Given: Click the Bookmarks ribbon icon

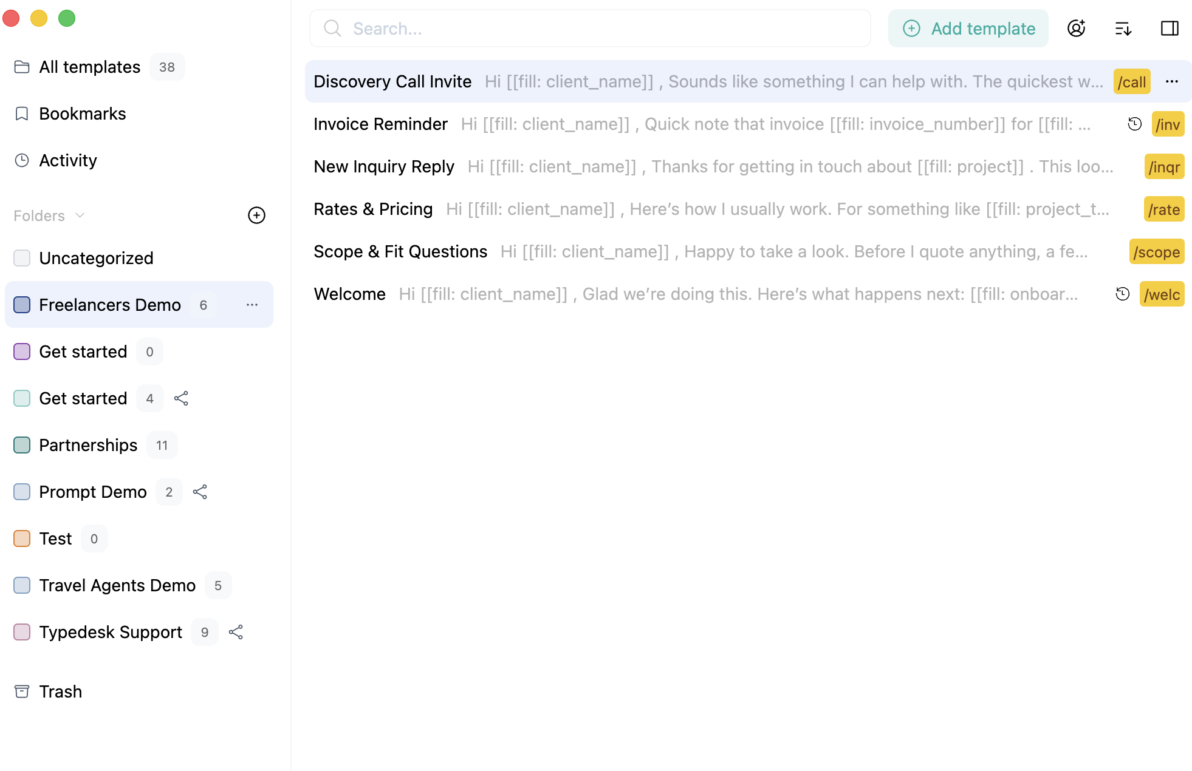Looking at the screenshot, I should tap(22, 114).
